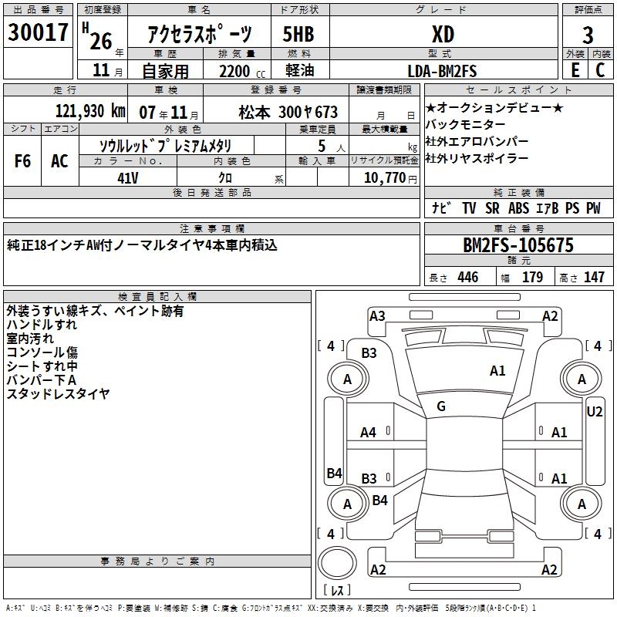
Task: Select inspector note 外装うすい線キズ、ペイント跡有
Action: (95, 311)
